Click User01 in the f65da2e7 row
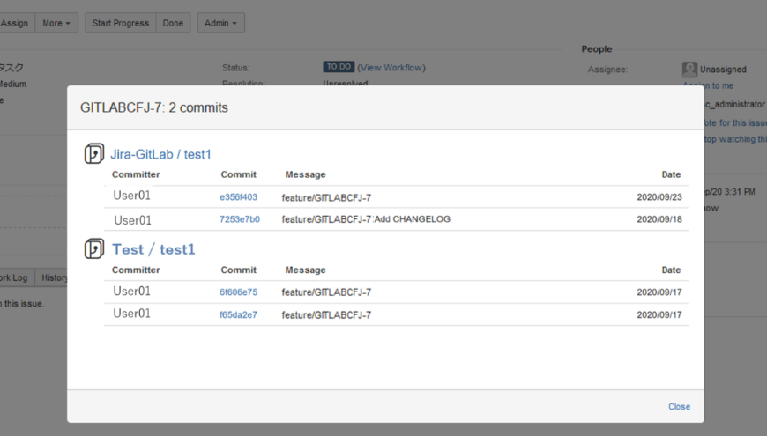The width and height of the screenshot is (767, 436). click(131, 314)
